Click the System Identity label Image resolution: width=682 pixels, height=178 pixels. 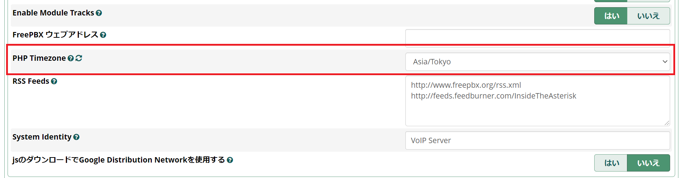(x=42, y=137)
